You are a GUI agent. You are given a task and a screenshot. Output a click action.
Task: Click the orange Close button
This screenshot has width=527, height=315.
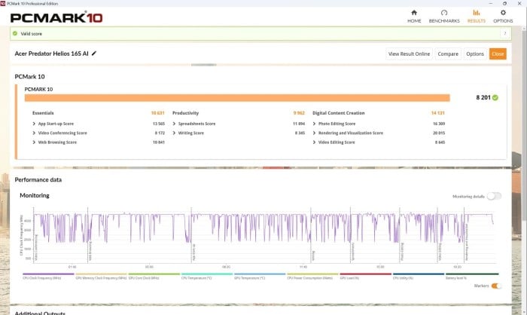(x=497, y=54)
